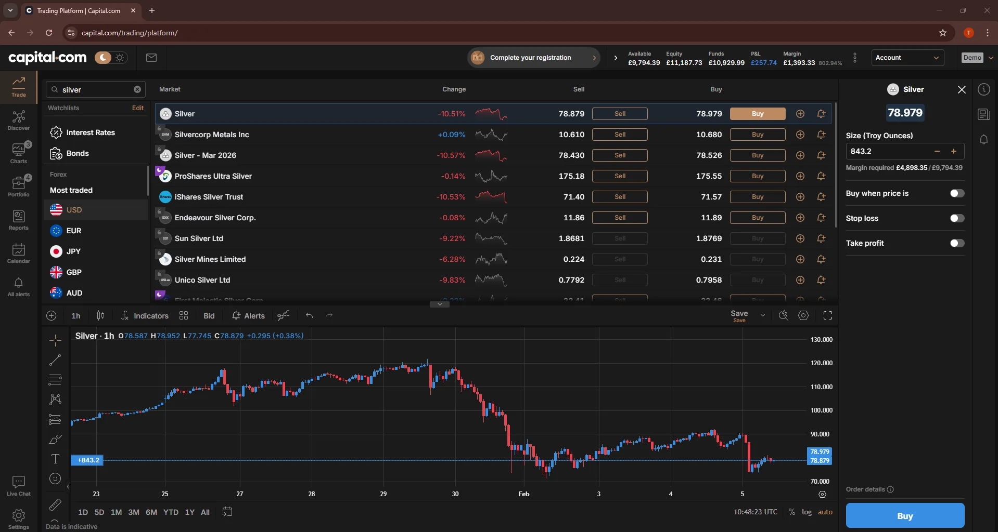998x532 pixels.
Task: Open the inbox envelope icon
Action: pos(151,58)
